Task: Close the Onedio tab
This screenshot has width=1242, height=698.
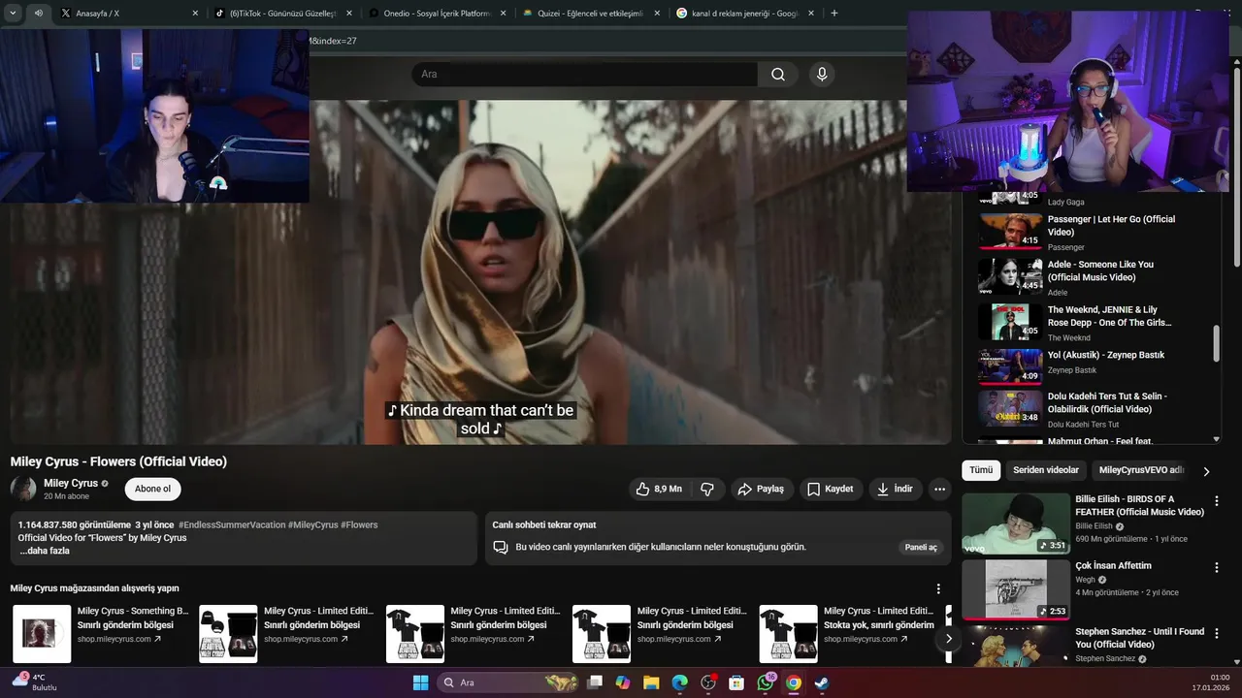Action: coord(504,14)
